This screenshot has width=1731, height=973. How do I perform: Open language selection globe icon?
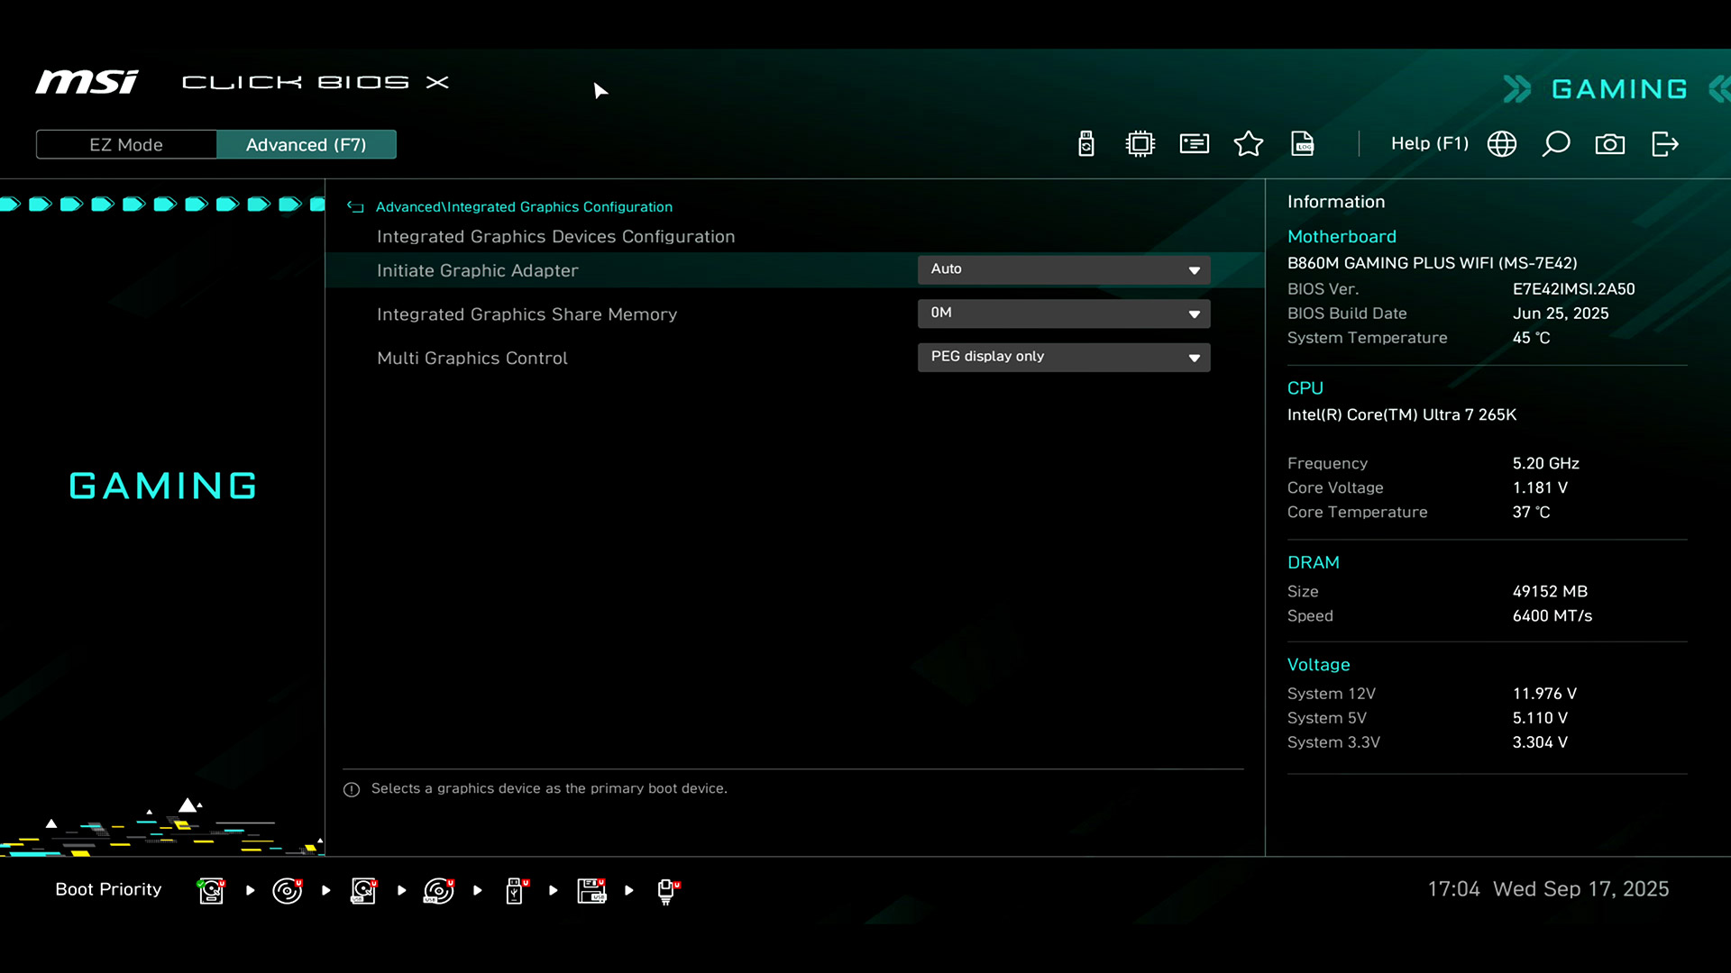1502,144
